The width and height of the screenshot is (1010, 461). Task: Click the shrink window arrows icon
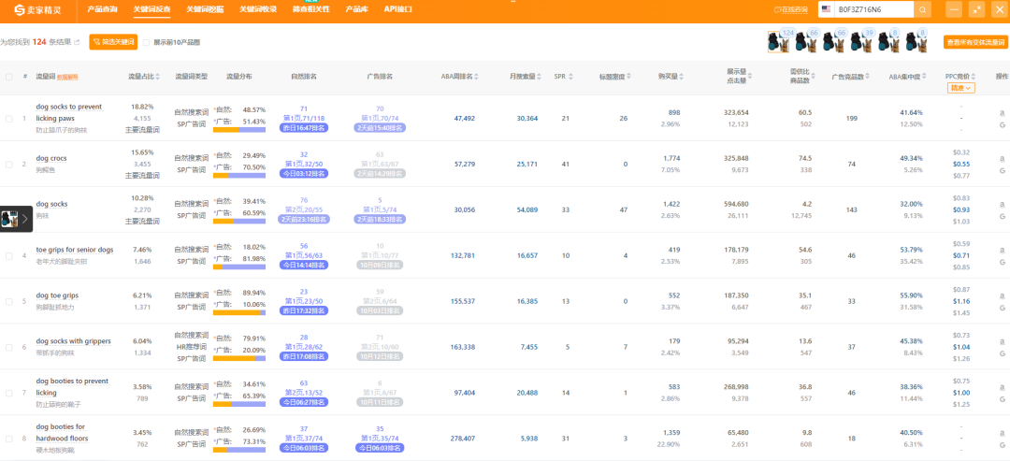pyautogui.click(x=977, y=9)
